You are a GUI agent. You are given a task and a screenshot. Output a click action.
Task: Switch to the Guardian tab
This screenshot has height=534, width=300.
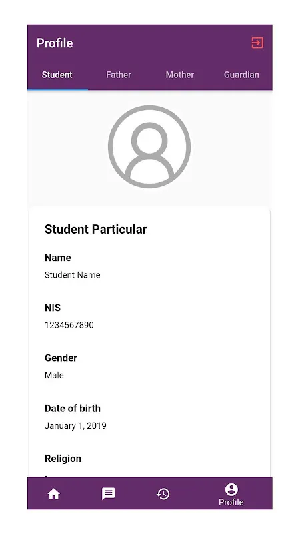(x=241, y=75)
